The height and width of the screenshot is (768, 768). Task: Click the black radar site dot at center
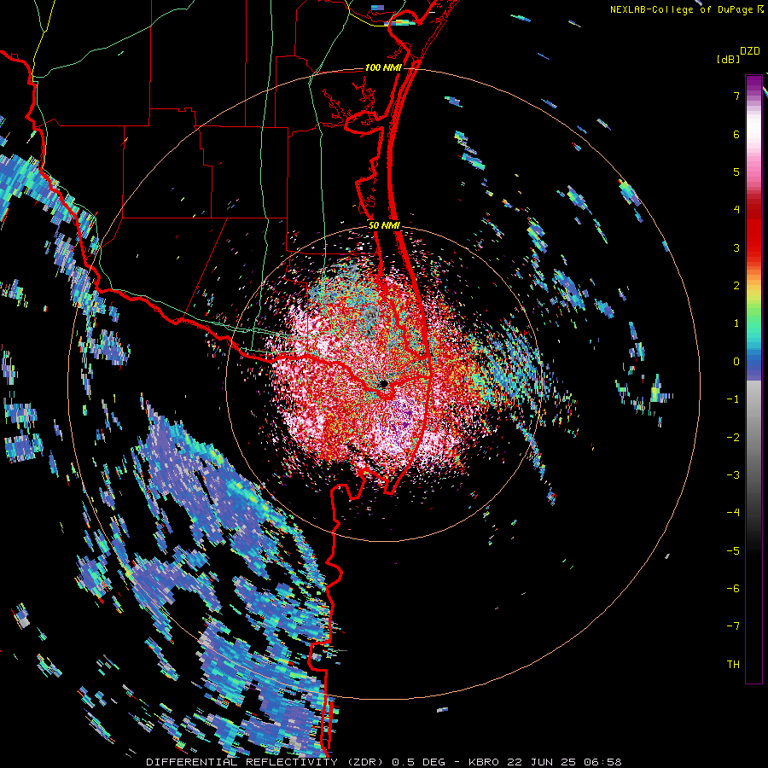tap(384, 383)
